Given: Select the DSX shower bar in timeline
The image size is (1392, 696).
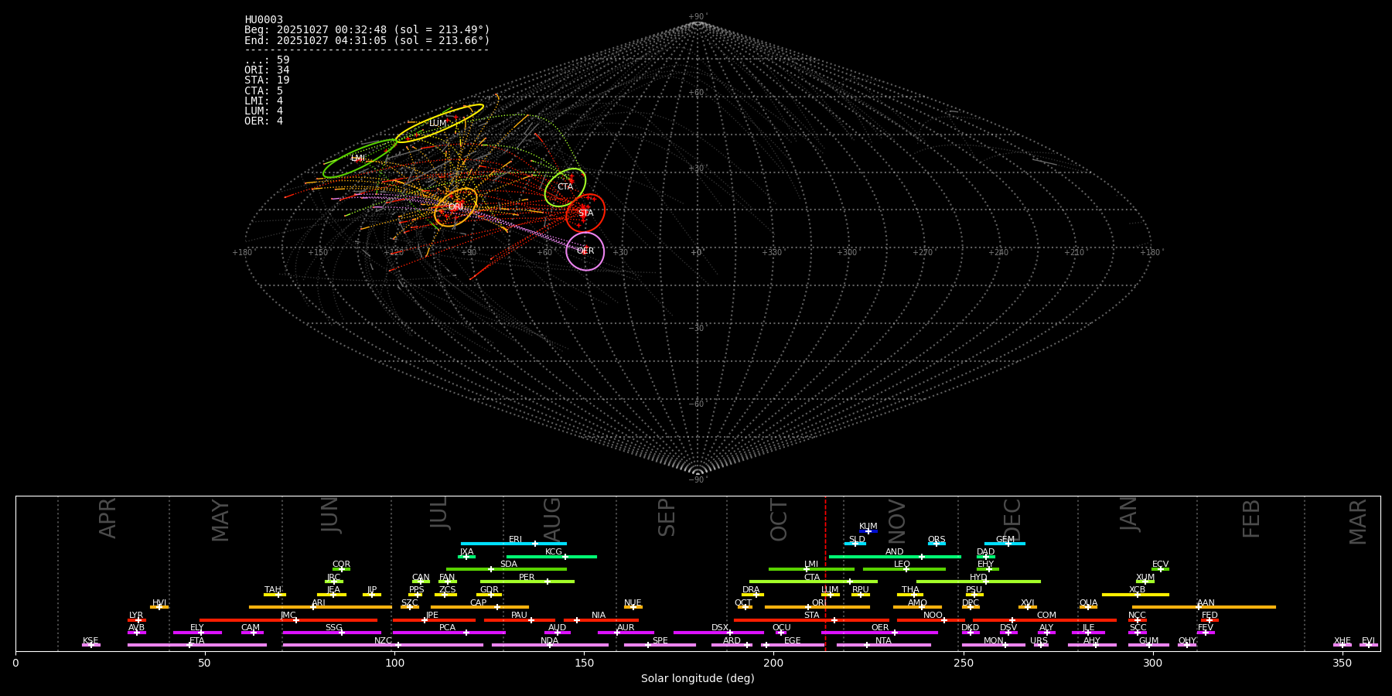Looking at the screenshot, I should 718,633.
